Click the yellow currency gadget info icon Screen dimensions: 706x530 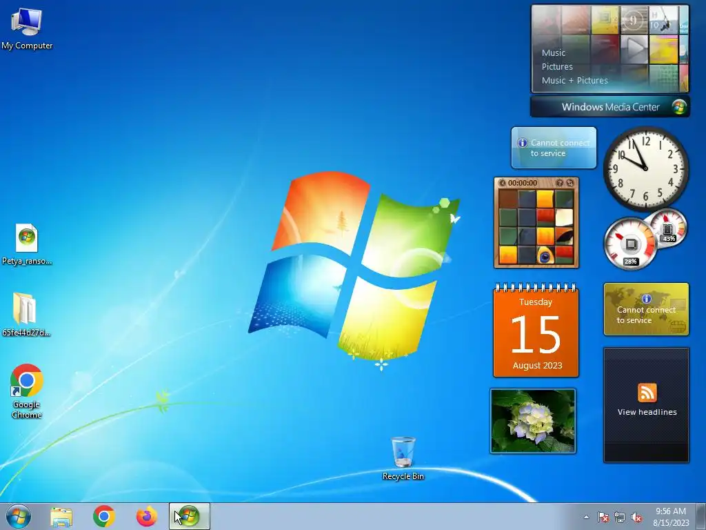click(x=647, y=299)
